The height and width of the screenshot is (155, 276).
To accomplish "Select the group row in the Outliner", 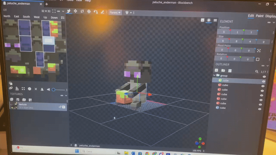I will point(239,76).
